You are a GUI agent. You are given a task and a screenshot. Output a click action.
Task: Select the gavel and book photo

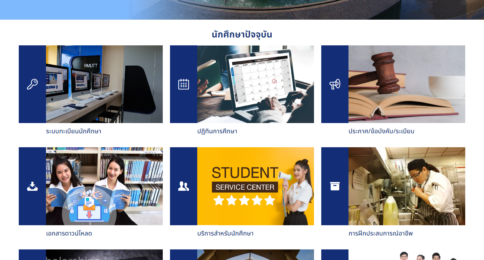(x=407, y=84)
